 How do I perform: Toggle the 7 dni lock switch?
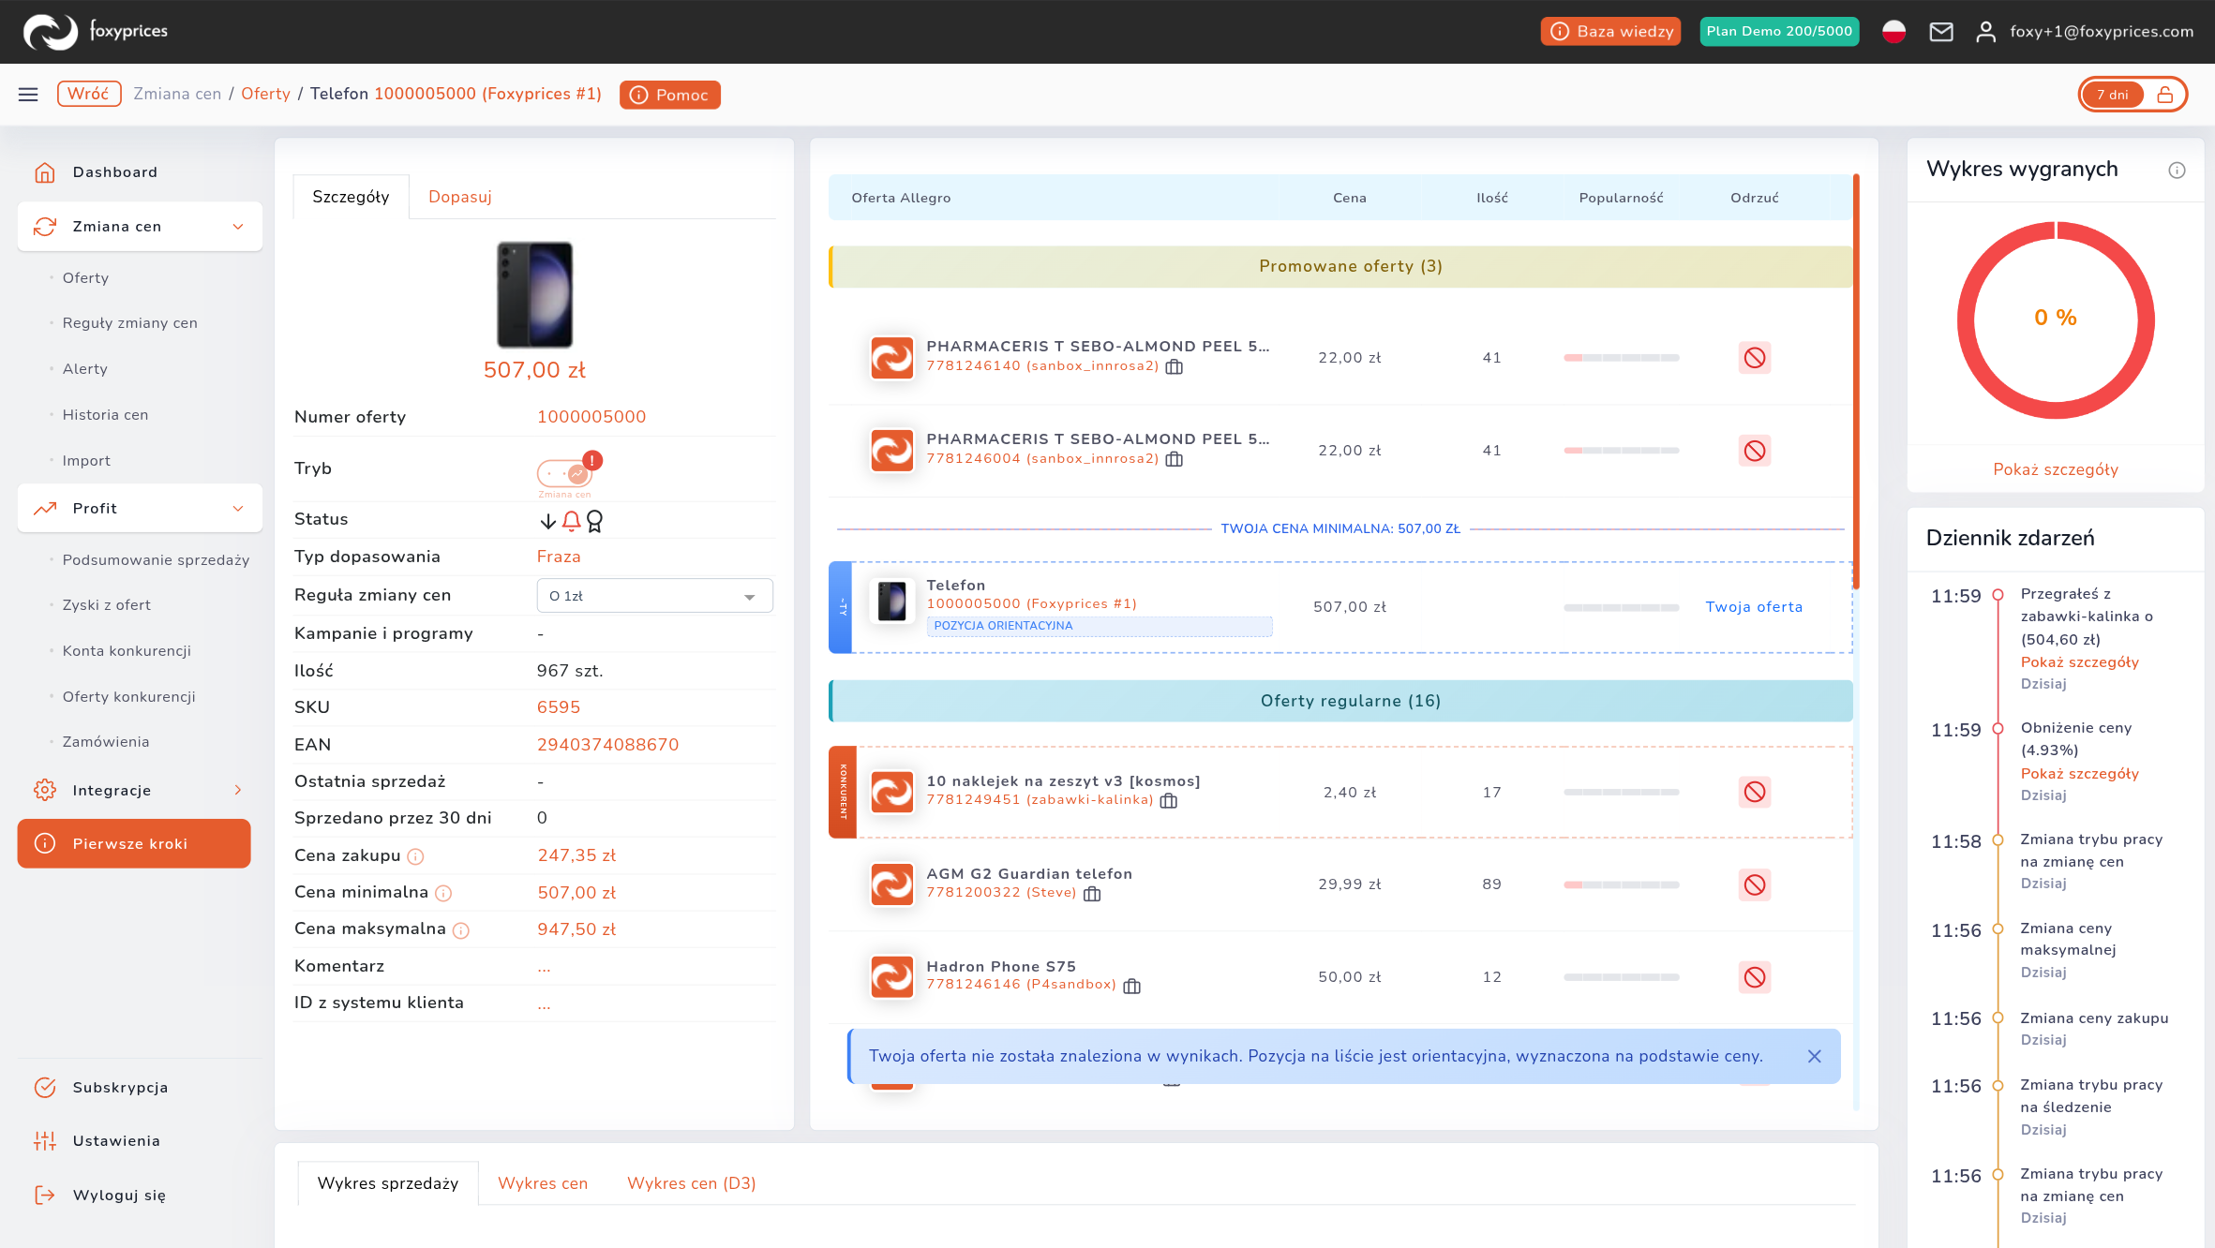coord(2133,95)
